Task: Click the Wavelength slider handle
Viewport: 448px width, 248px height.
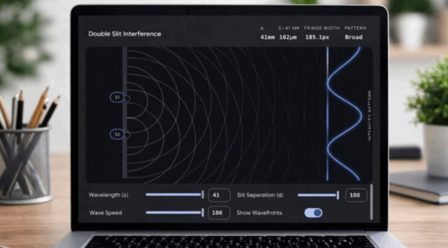Action: point(203,195)
